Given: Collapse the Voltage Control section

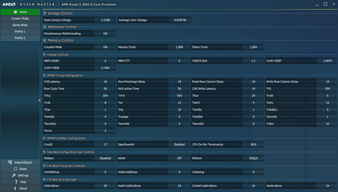Looking at the screenshot, I should pos(45,13).
